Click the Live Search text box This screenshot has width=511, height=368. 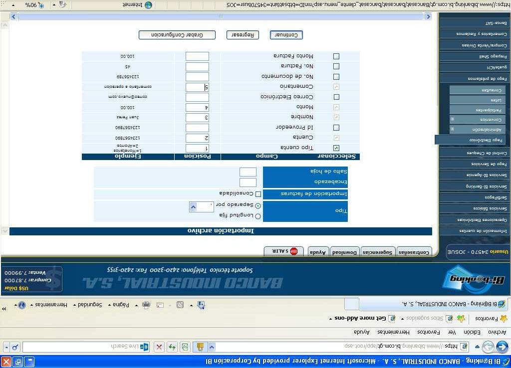point(86,347)
